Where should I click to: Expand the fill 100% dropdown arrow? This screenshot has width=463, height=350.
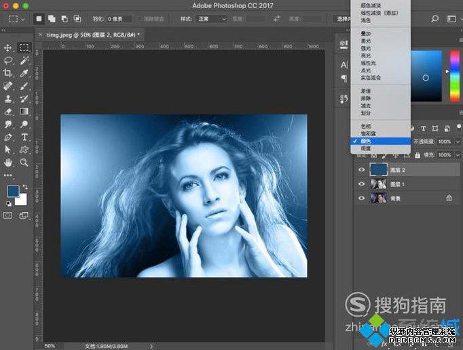458,155
